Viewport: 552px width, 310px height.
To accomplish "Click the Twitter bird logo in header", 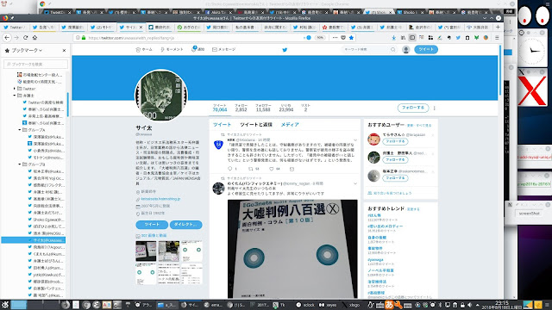I will click(x=285, y=50).
